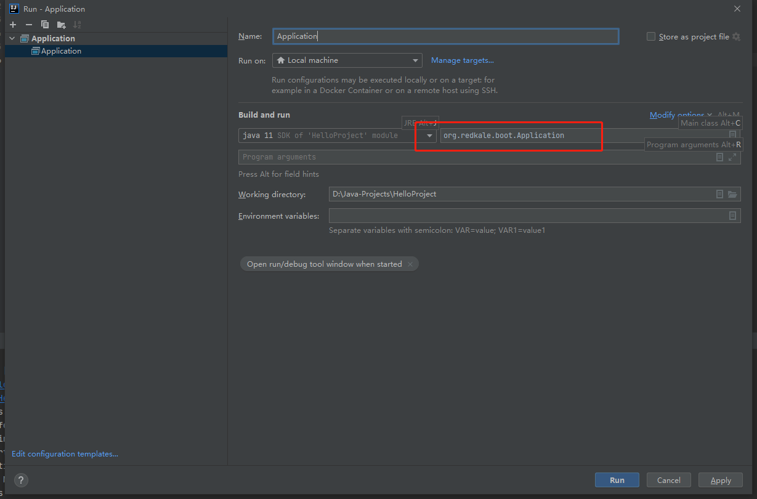Screen dimensions: 757x499
Task: Open the java 11 SDK dropdown
Action: coord(431,136)
